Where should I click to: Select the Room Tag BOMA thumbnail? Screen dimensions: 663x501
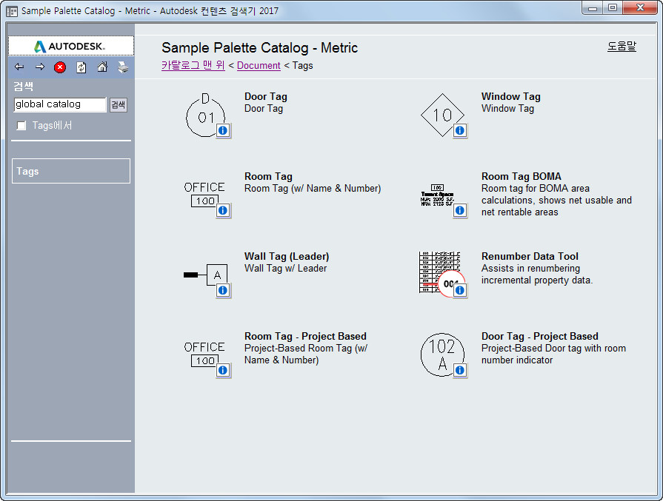437,195
